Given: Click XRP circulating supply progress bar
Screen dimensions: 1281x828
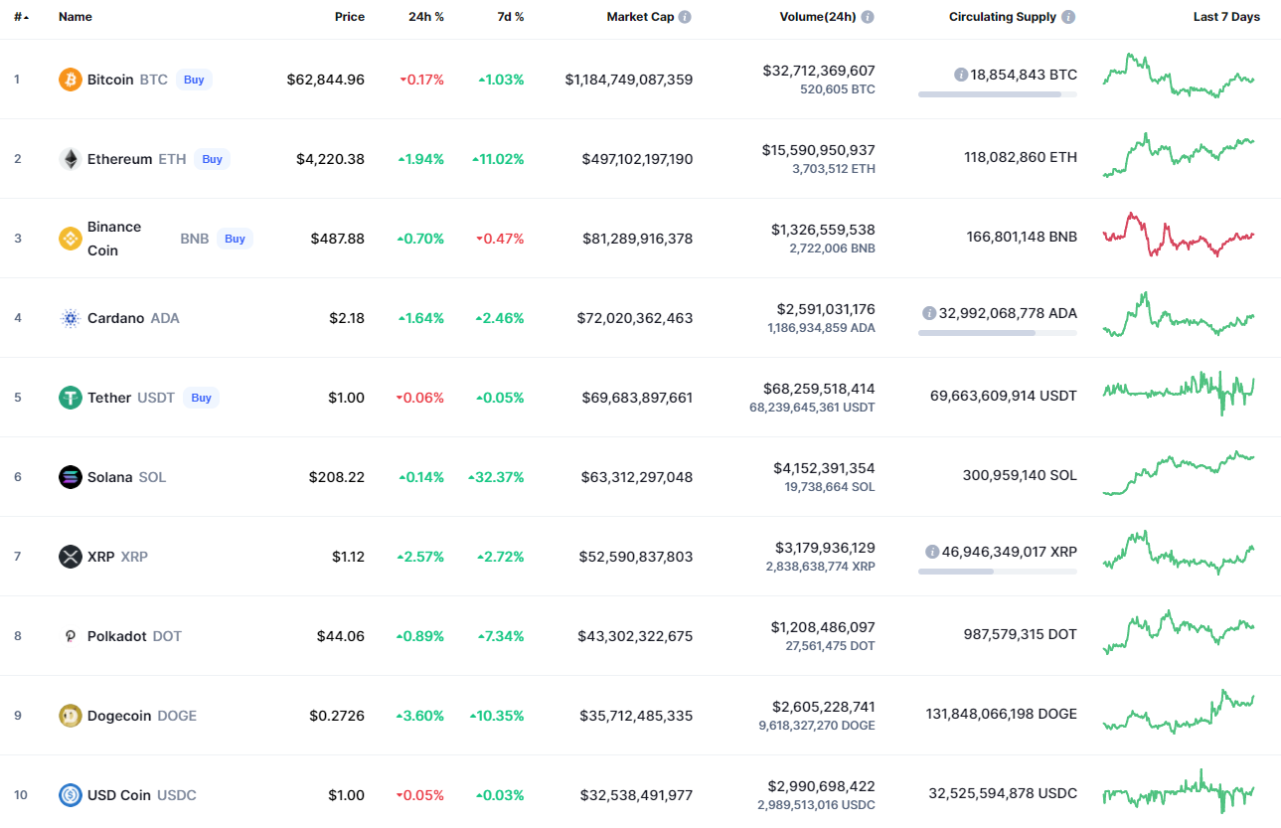Looking at the screenshot, I should (998, 572).
